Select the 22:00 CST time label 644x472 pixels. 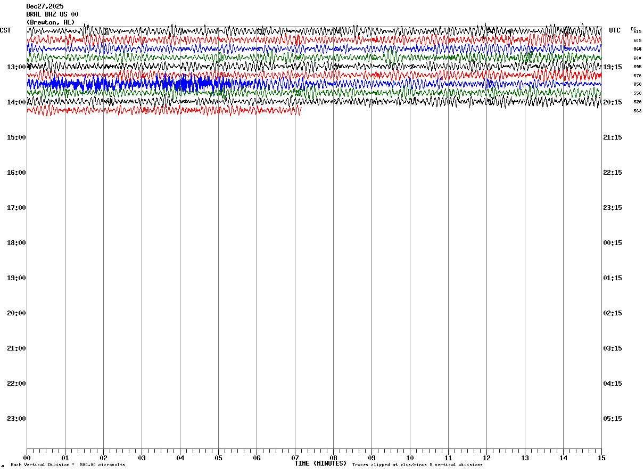tap(16, 384)
